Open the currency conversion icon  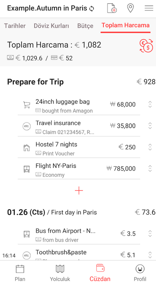146,46
